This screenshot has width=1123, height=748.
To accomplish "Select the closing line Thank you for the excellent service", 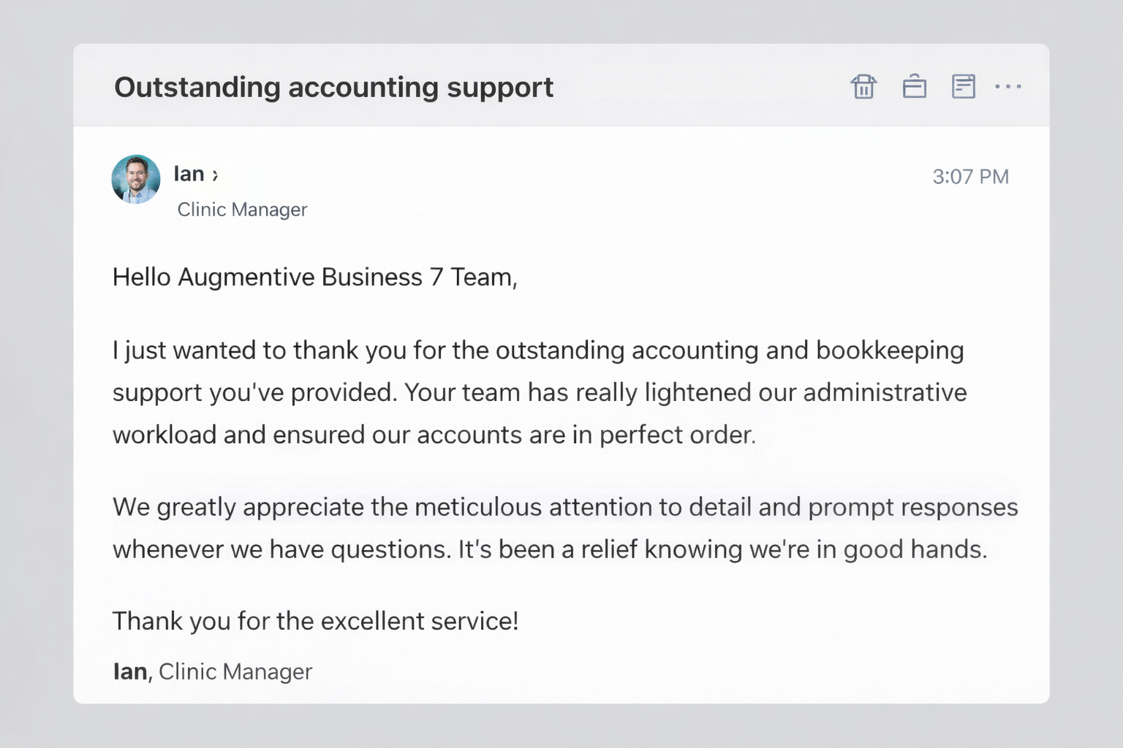I will [x=314, y=621].
